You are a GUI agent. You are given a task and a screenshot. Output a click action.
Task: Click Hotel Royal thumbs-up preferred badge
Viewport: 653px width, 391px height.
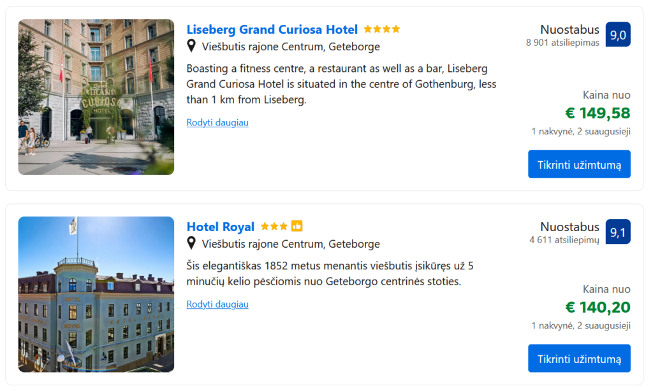pyautogui.click(x=297, y=226)
